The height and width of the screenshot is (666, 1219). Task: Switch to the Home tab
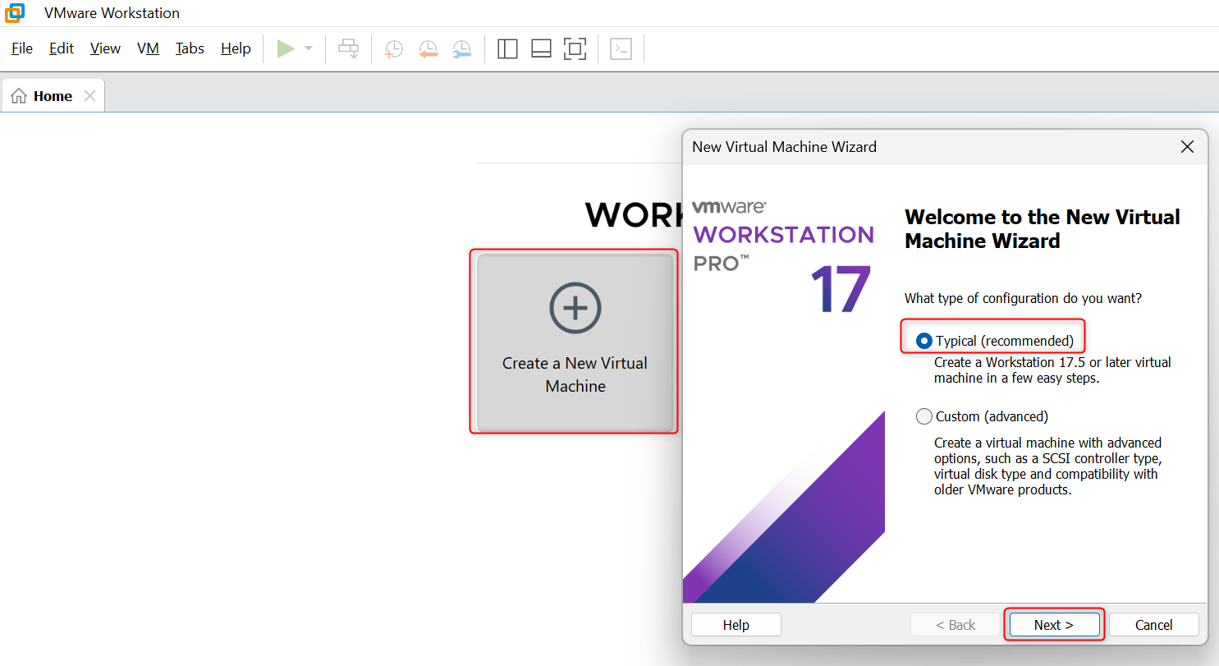click(x=53, y=96)
